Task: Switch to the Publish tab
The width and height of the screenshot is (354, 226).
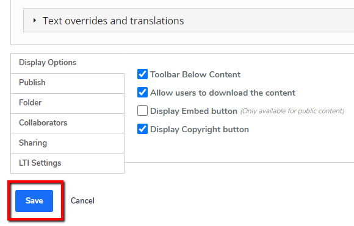Action: click(67, 83)
